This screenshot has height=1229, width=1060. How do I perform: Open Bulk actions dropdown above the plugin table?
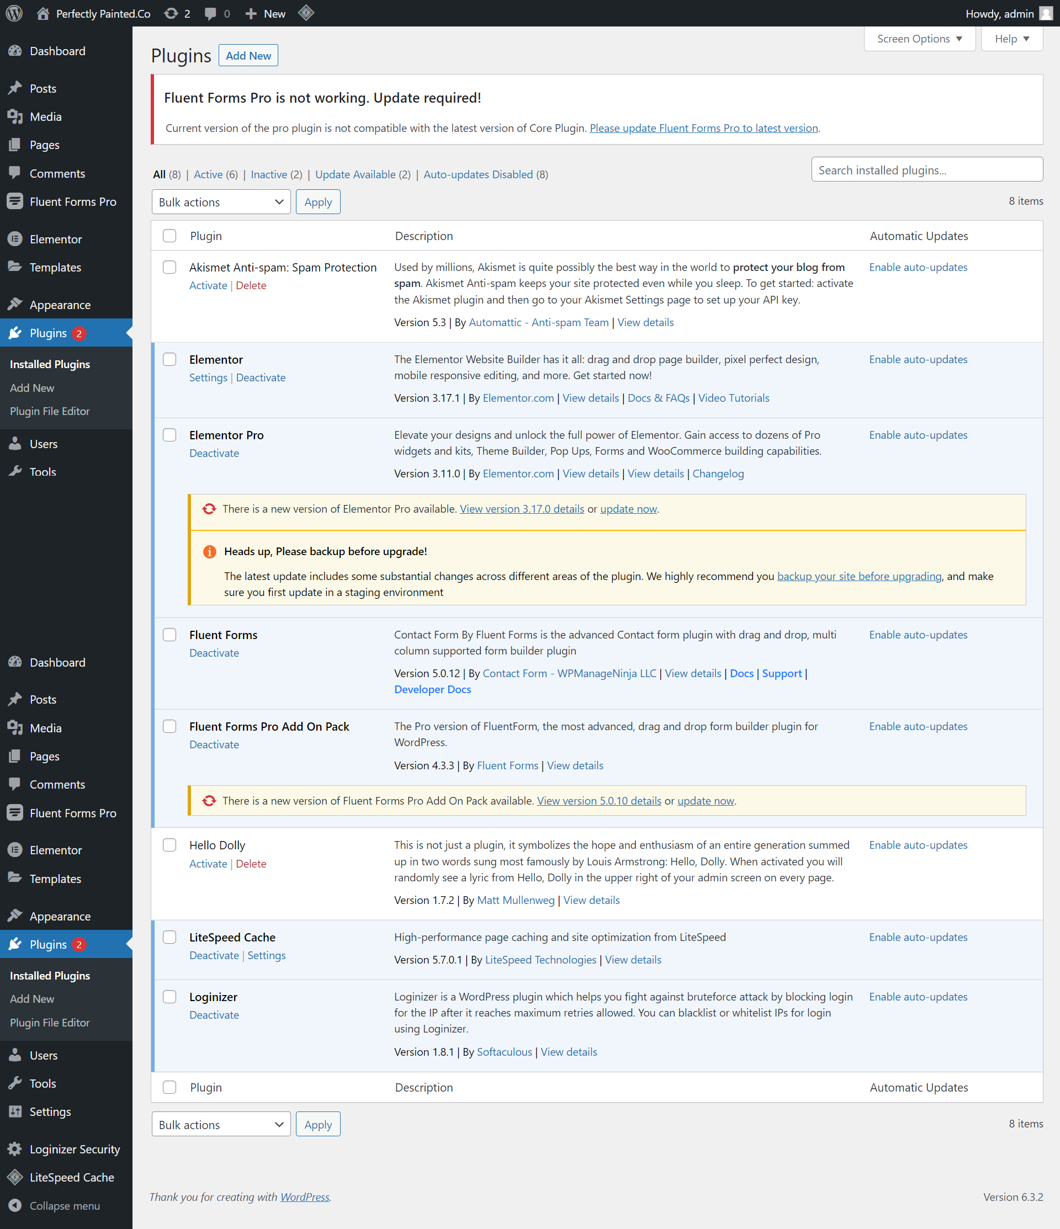point(221,203)
